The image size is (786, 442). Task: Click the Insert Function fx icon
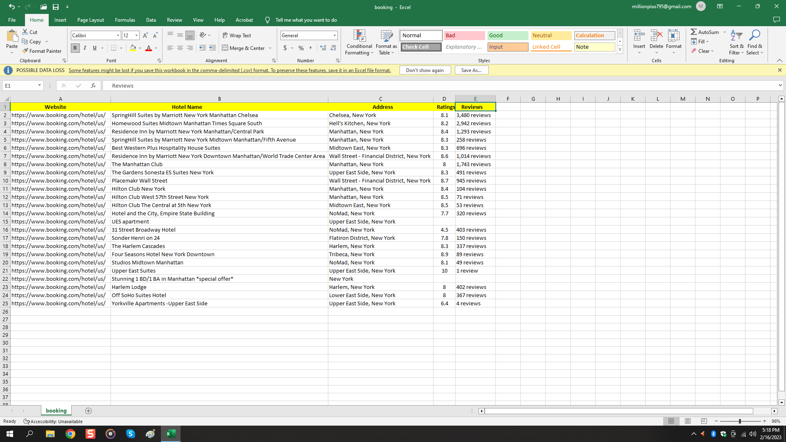93,86
